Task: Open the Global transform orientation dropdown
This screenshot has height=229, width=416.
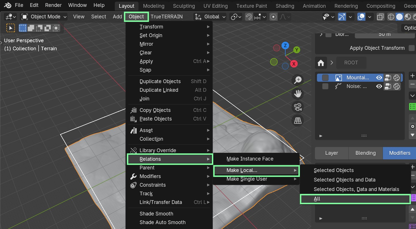Action: pyautogui.click(x=210, y=17)
